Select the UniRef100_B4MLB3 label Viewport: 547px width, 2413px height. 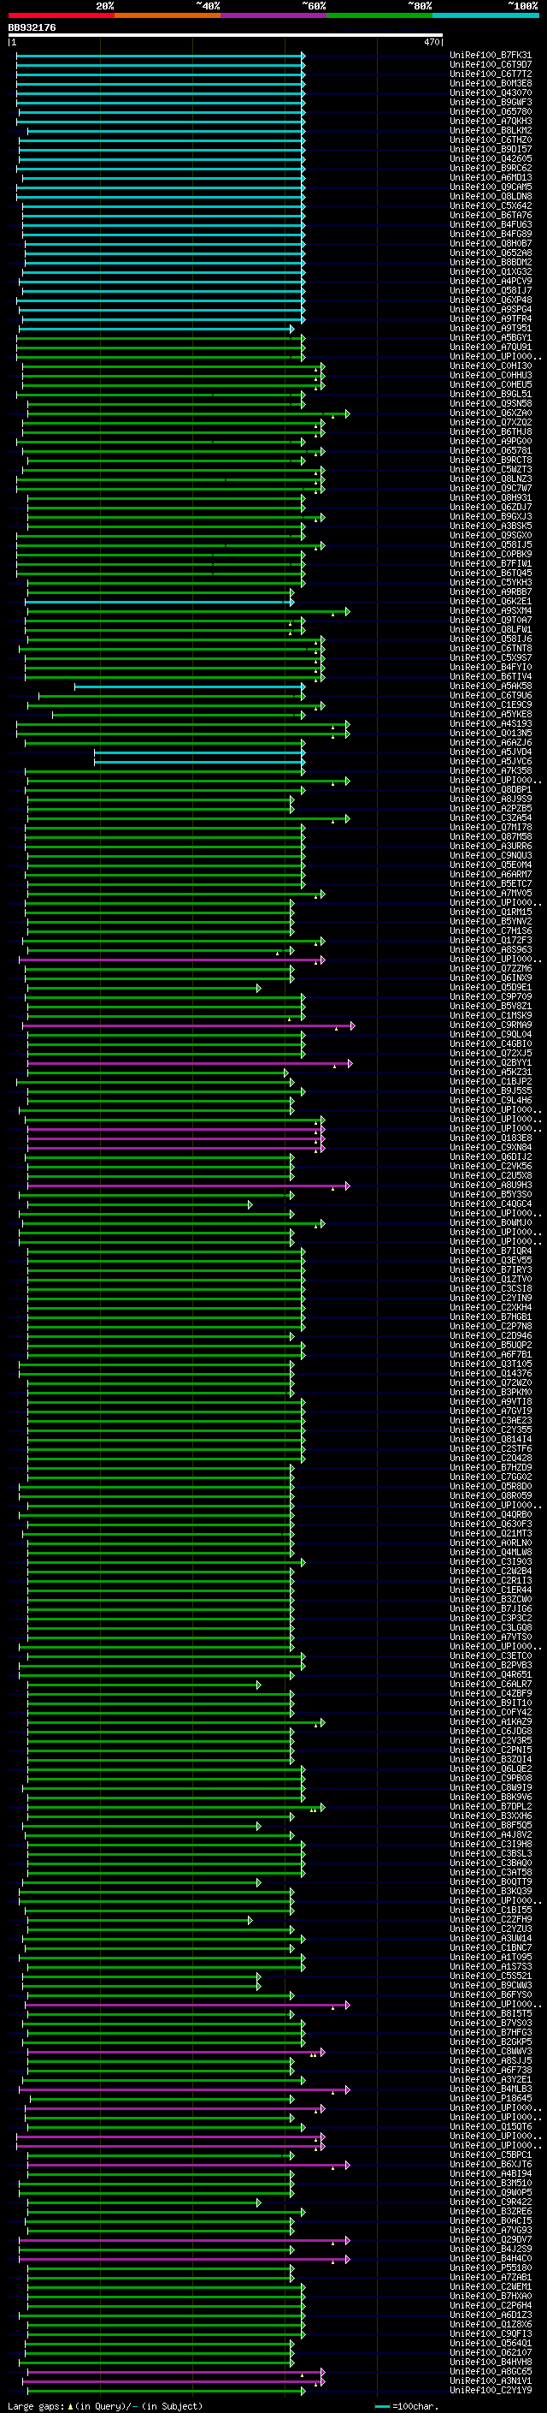(491, 2088)
